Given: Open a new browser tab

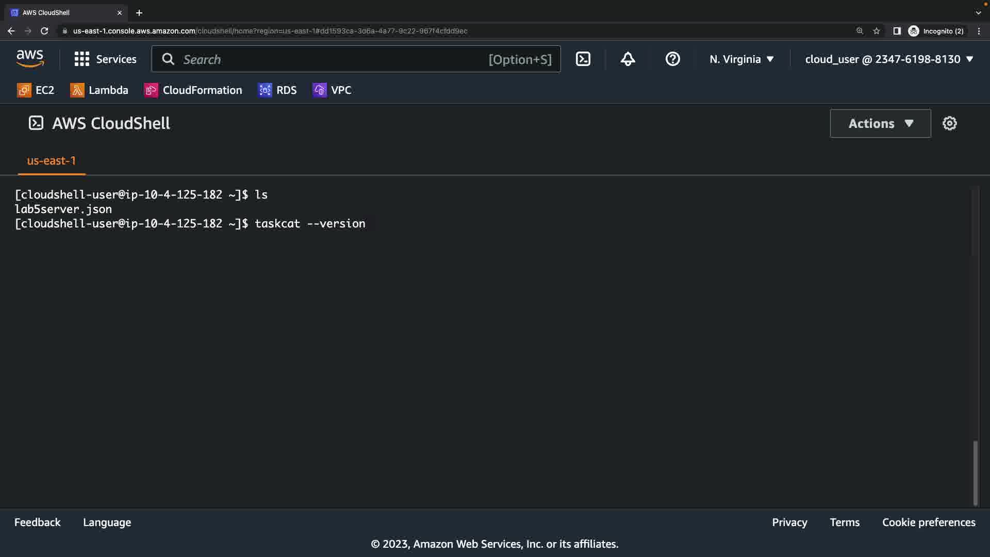Looking at the screenshot, I should coord(139,13).
